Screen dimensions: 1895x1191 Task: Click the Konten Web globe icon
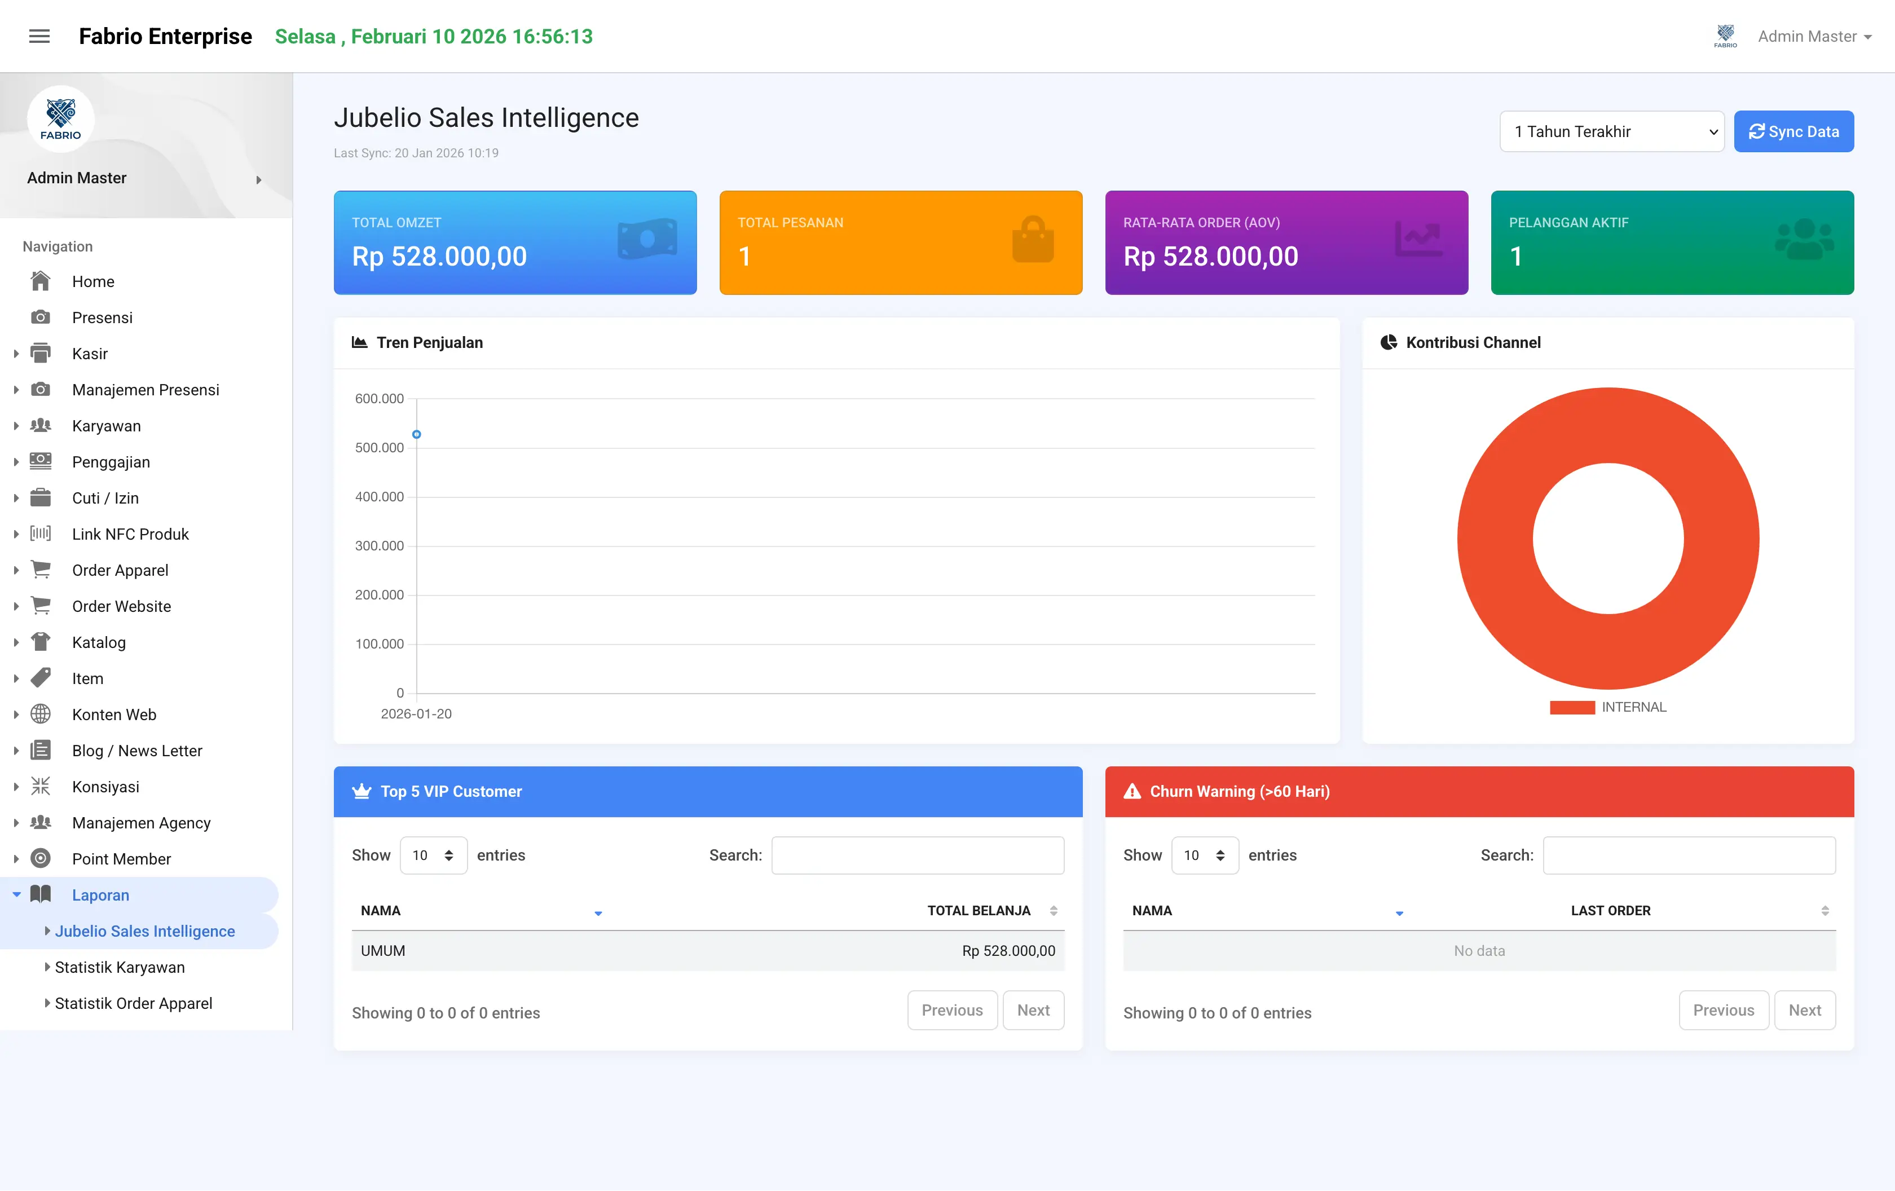[x=40, y=714]
